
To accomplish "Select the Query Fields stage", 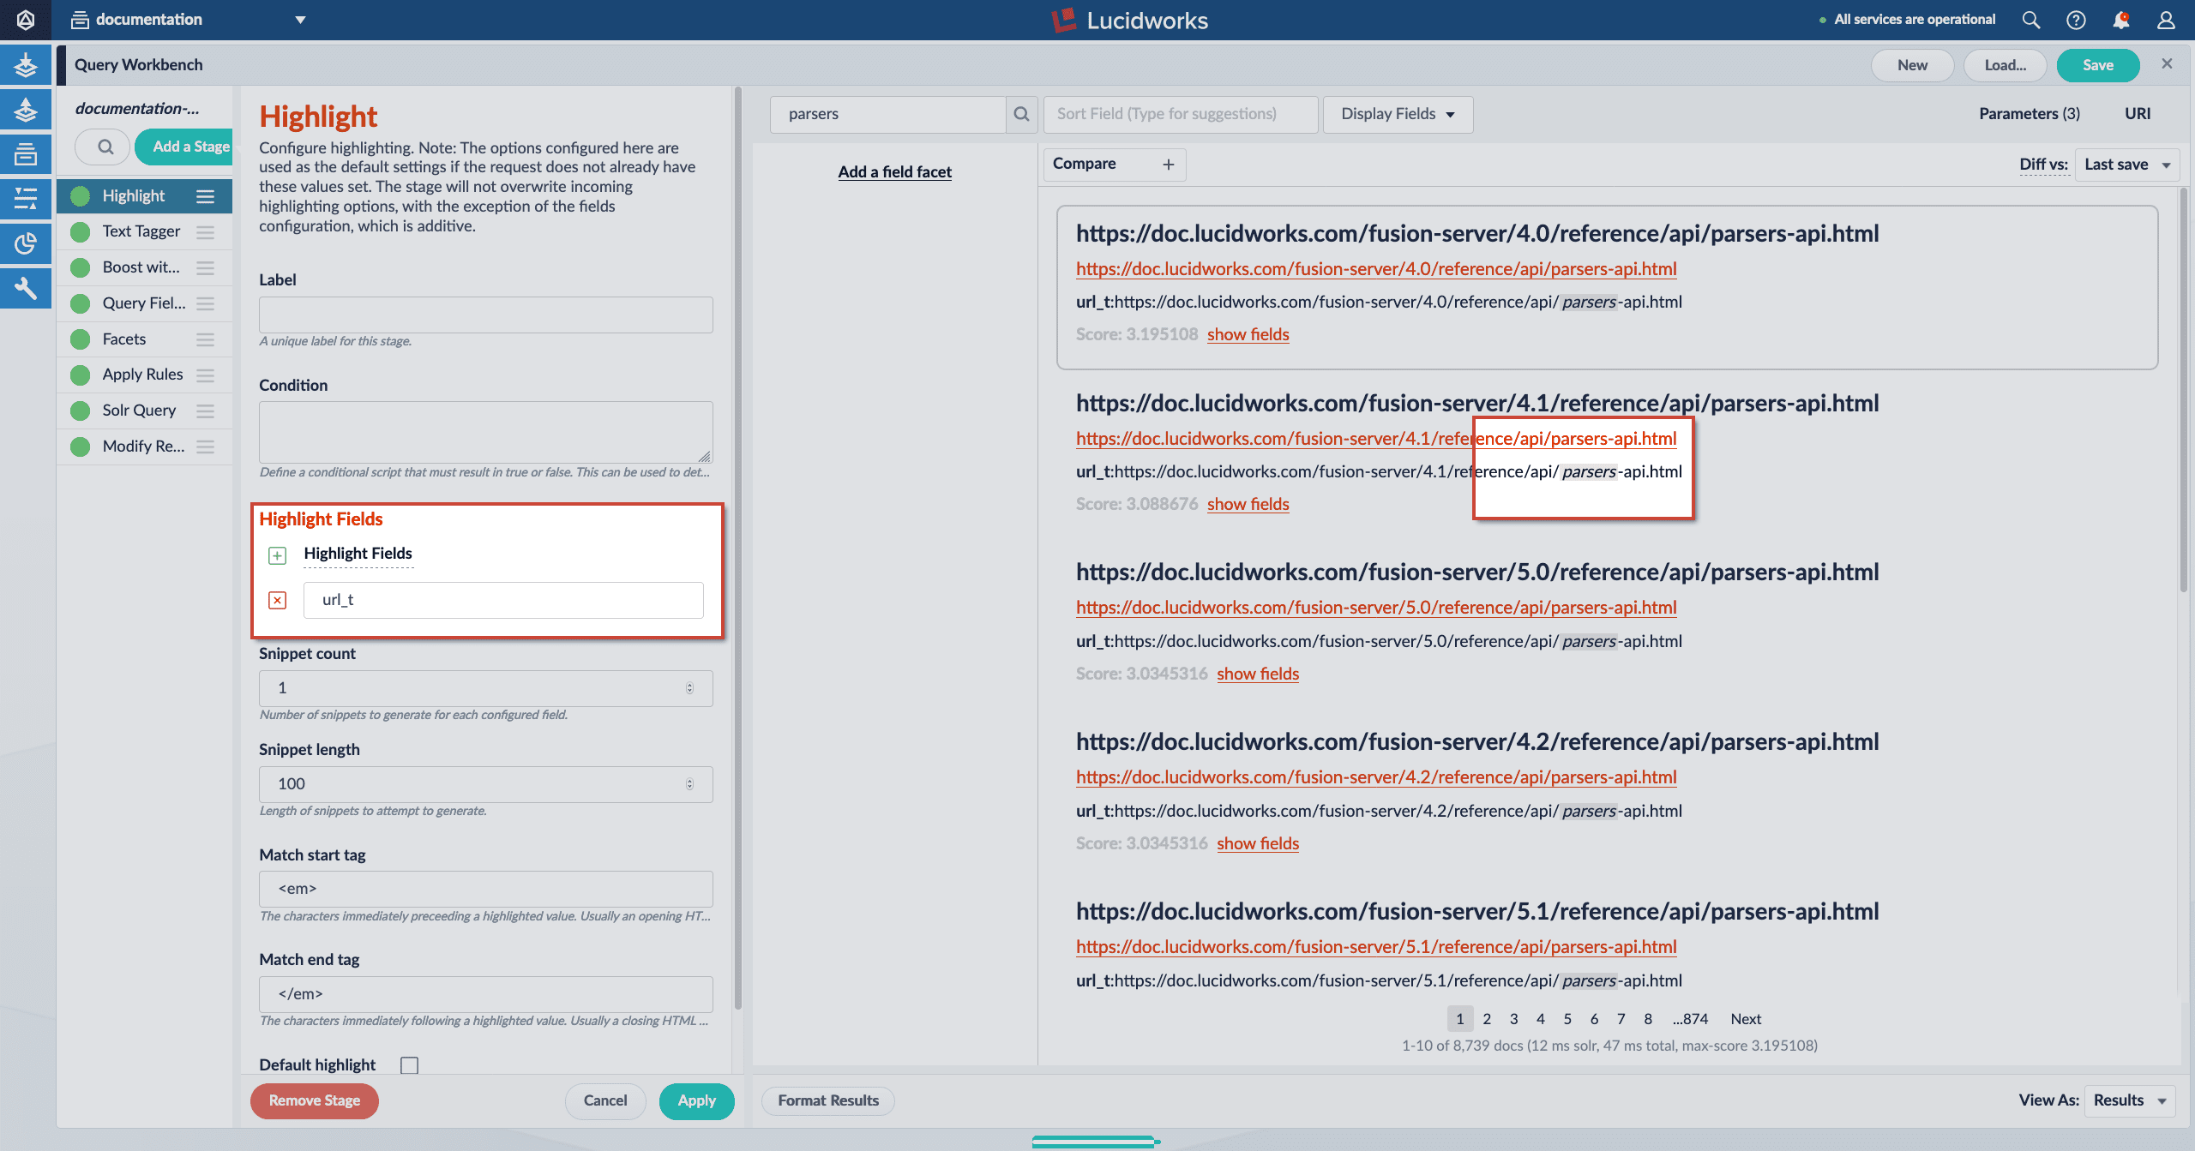I will coord(144,303).
